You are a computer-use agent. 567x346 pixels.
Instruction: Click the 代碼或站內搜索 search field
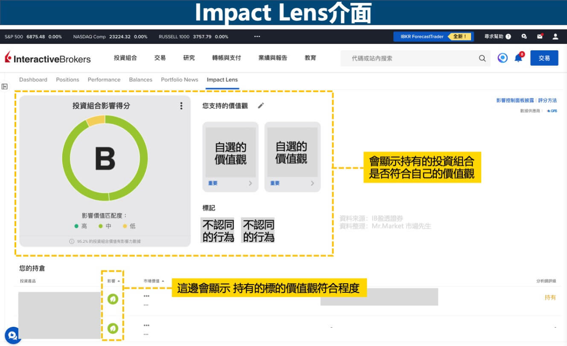[x=410, y=58]
